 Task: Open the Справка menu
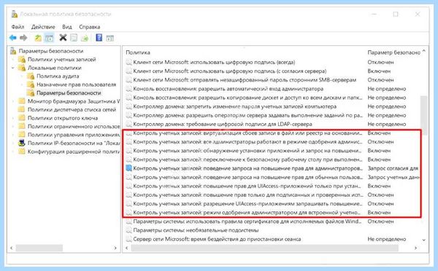click(90, 27)
